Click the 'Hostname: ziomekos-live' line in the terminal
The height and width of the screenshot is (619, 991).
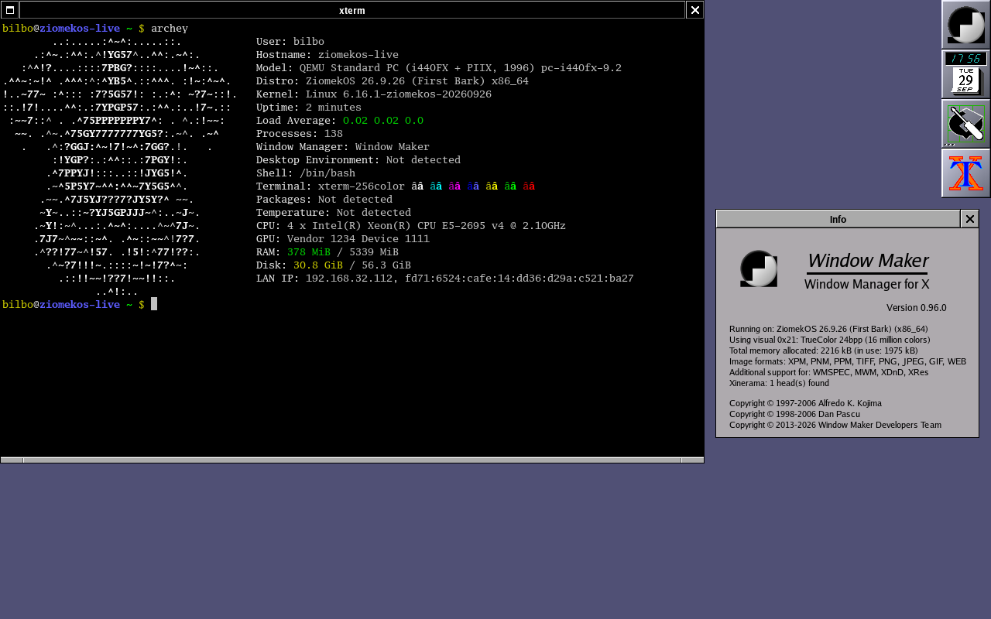[327, 55]
